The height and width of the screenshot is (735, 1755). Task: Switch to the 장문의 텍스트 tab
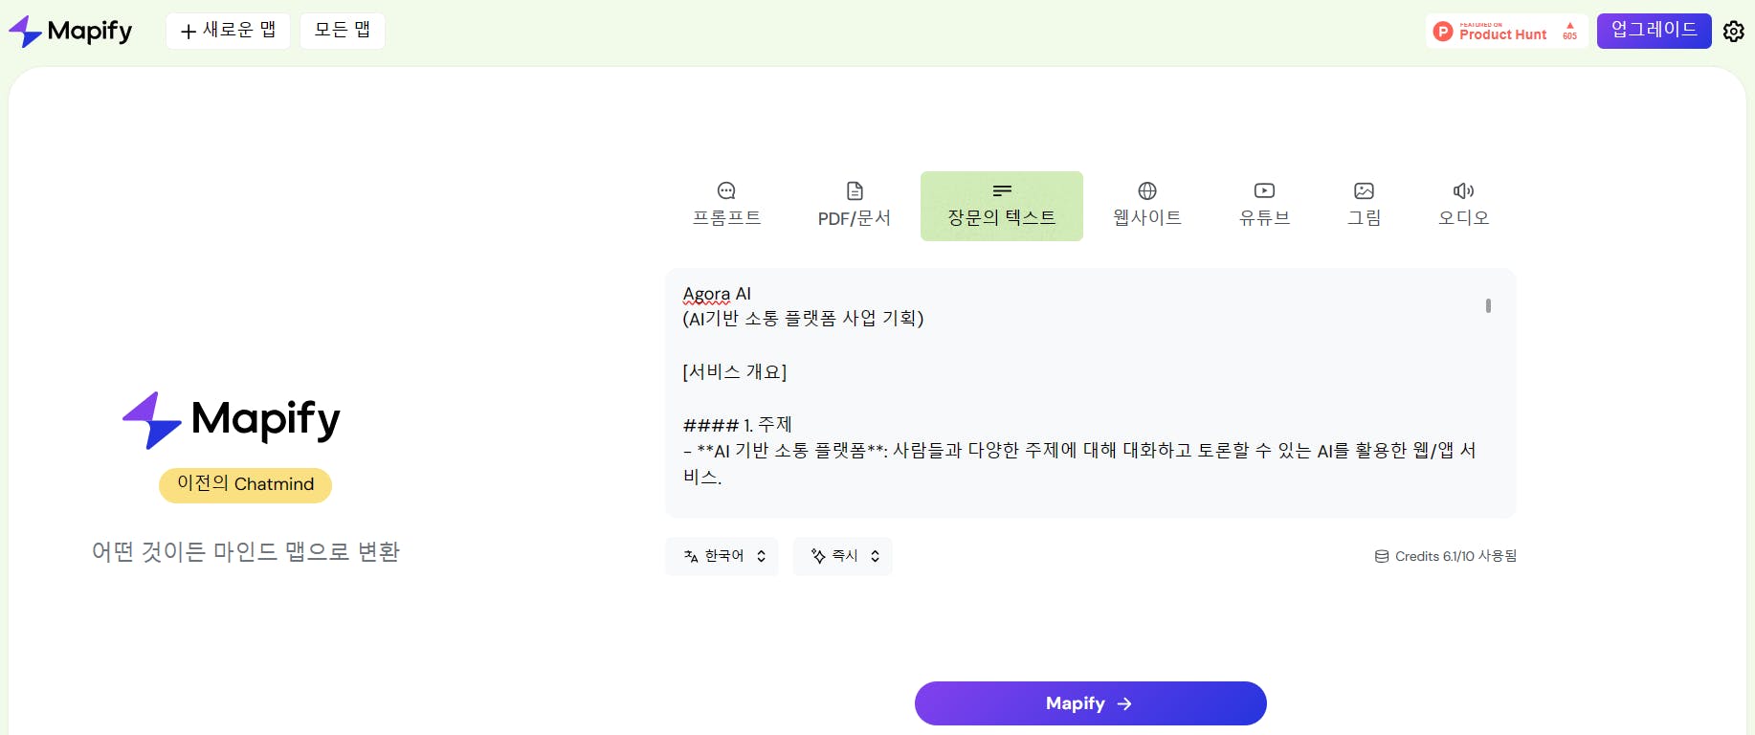[x=1001, y=206]
